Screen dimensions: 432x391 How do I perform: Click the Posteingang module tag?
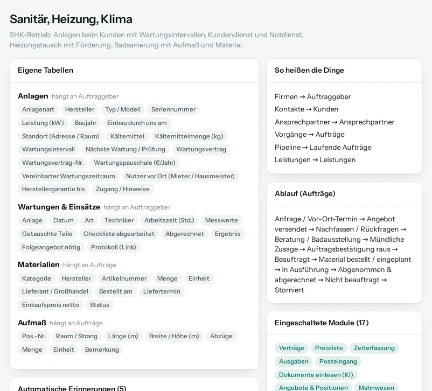(338, 361)
